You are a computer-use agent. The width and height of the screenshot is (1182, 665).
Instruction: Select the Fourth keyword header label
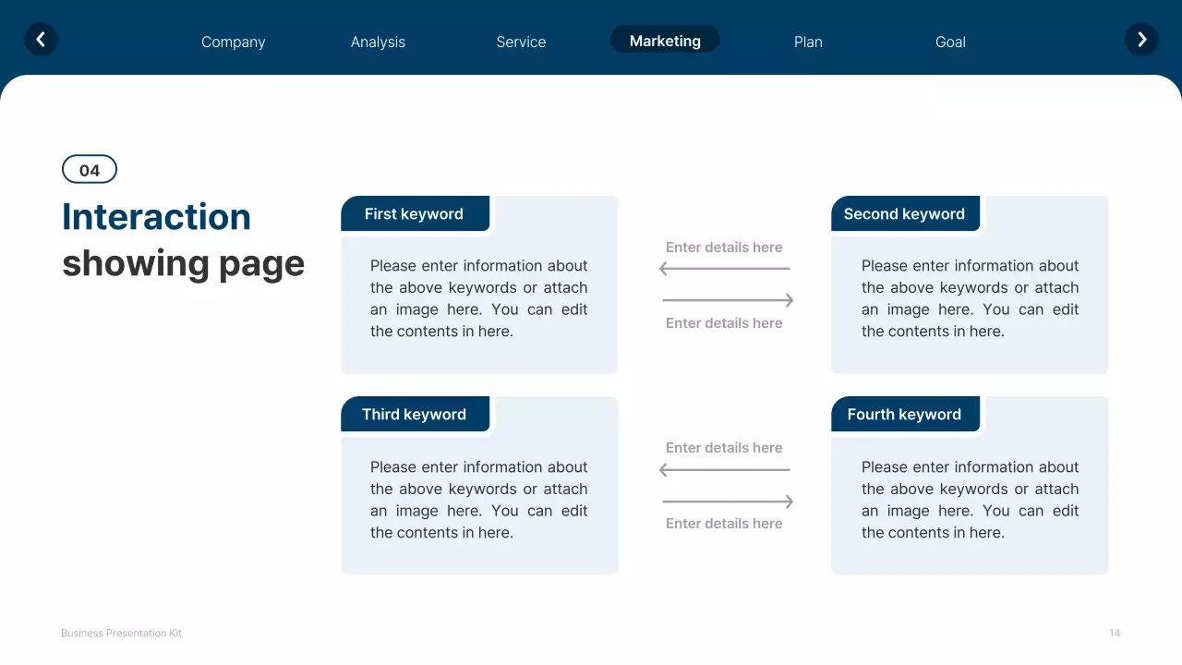[905, 414]
